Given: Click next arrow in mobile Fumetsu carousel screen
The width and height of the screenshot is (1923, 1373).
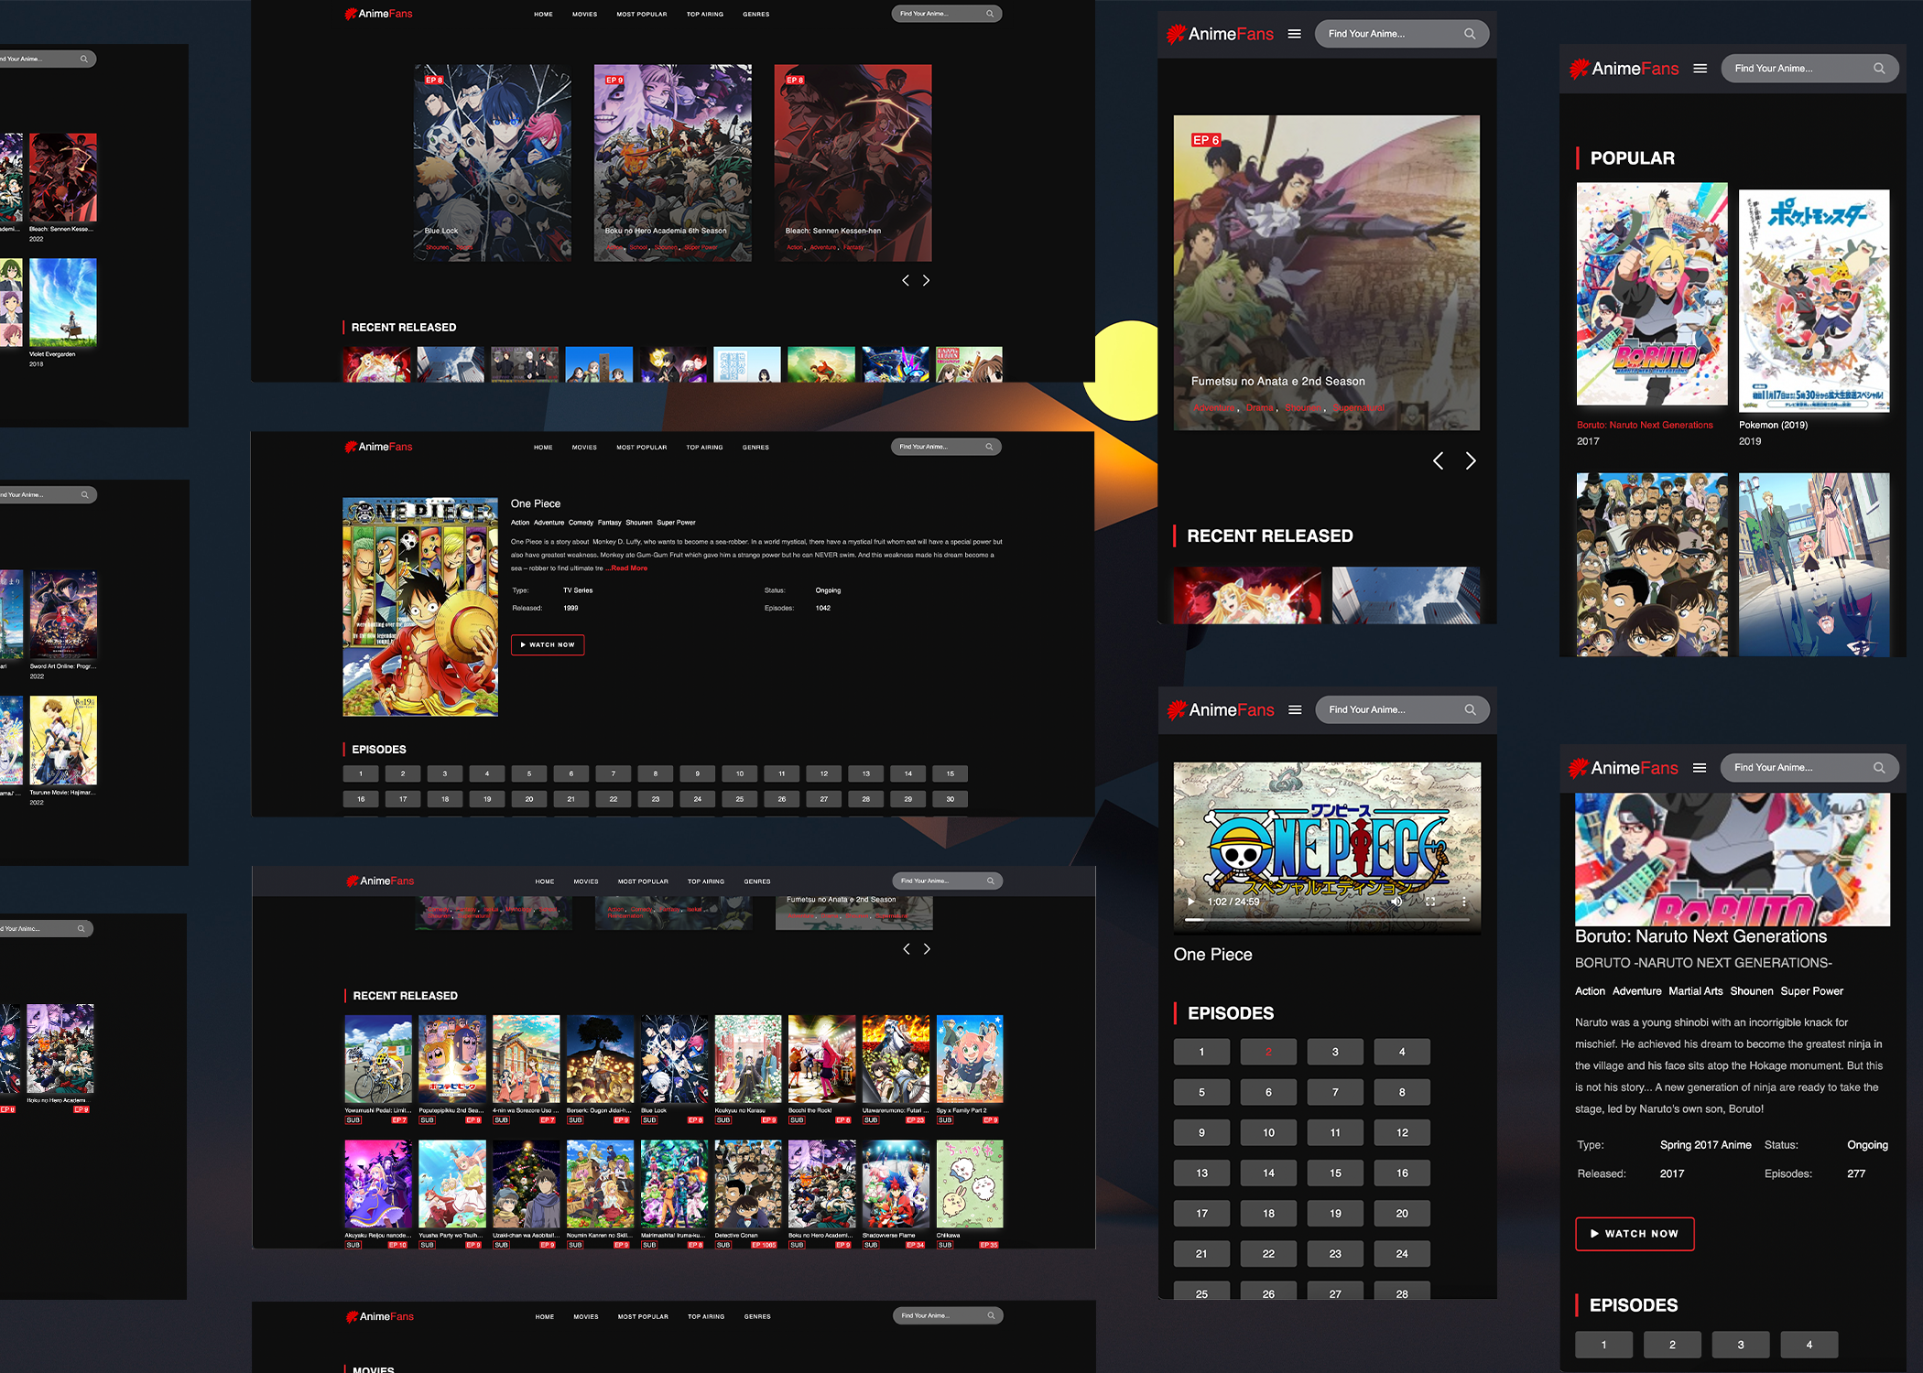Looking at the screenshot, I should coord(1471,461).
